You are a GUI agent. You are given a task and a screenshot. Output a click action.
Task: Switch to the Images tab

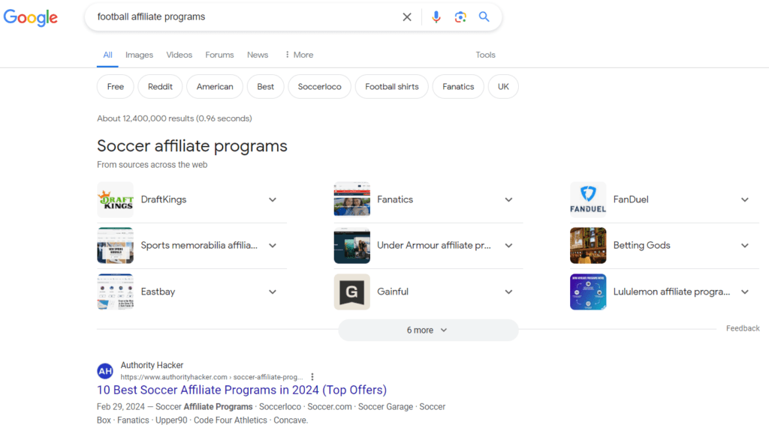(x=139, y=55)
